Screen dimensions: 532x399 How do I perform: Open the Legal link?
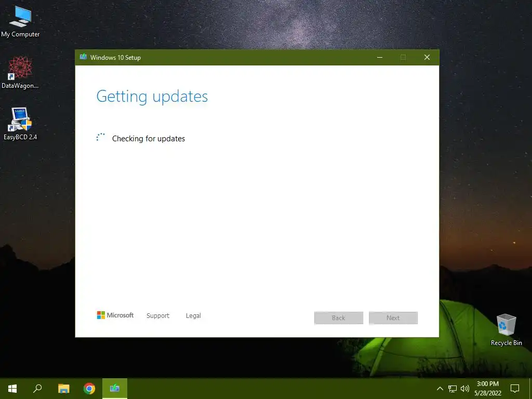pyautogui.click(x=193, y=315)
